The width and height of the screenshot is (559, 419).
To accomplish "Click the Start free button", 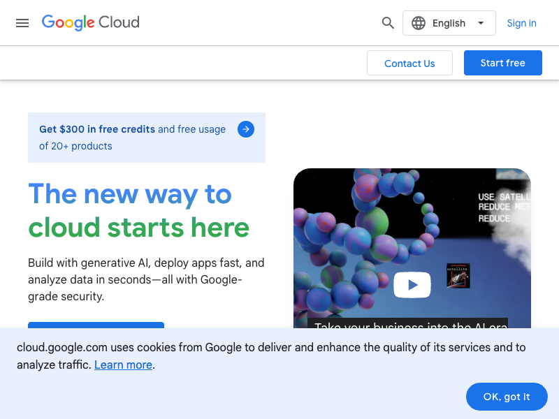I will coord(502,63).
